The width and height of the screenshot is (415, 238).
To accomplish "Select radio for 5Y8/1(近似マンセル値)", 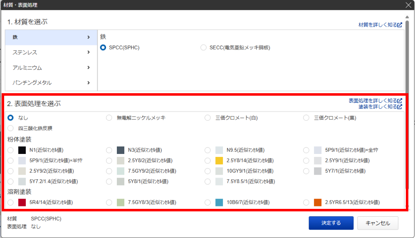I will (109, 181).
